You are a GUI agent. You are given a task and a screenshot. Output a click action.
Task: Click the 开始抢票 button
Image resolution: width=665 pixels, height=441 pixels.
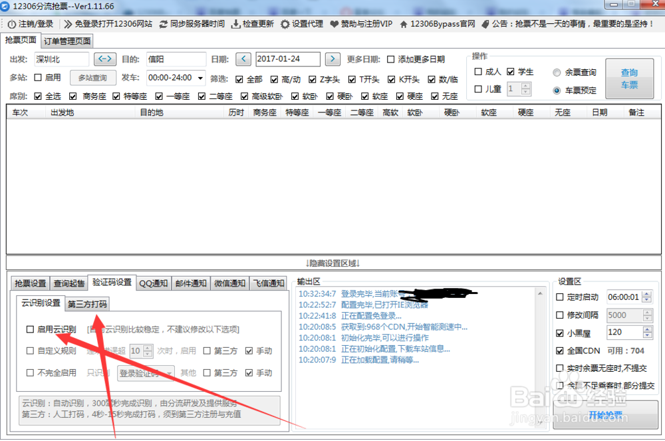point(606,414)
